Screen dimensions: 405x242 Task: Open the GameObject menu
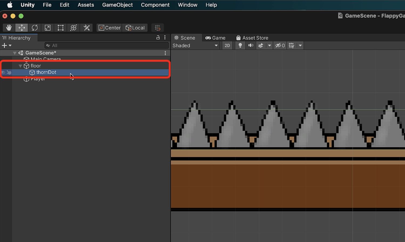click(117, 5)
